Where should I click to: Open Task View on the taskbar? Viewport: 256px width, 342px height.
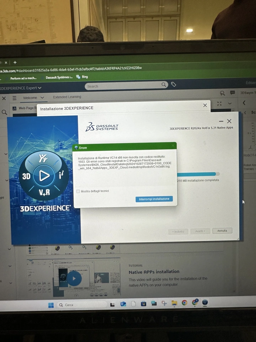(112, 305)
